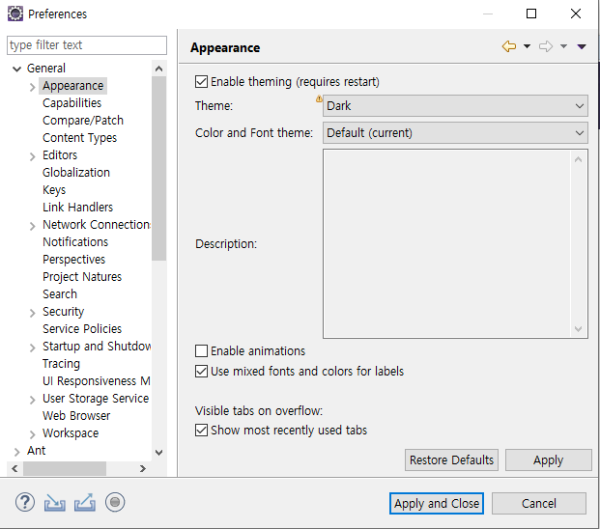600x529 pixels.
Task: Expand the Editors tree node
Action: [33, 156]
